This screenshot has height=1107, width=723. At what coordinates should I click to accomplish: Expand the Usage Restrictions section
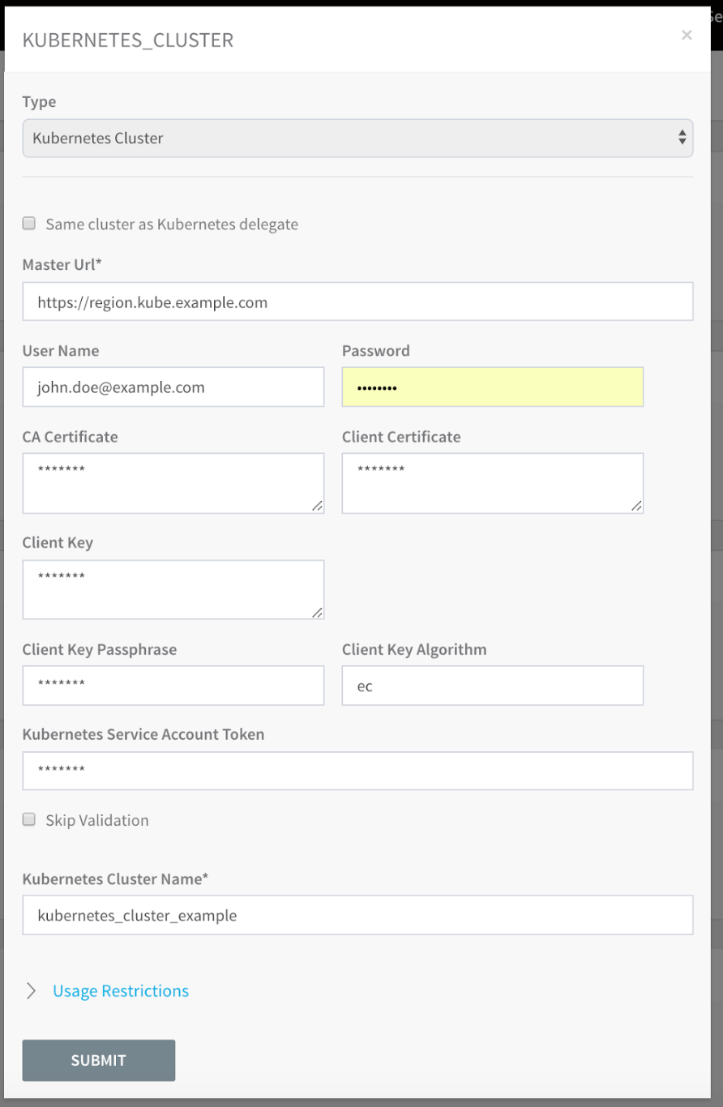(121, 990)
